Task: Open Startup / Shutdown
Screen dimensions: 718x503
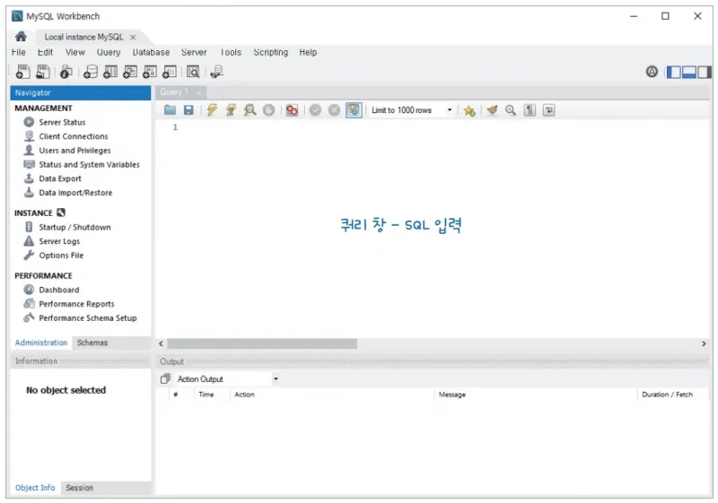Action: pyautogui.click(x=74, y=227)
